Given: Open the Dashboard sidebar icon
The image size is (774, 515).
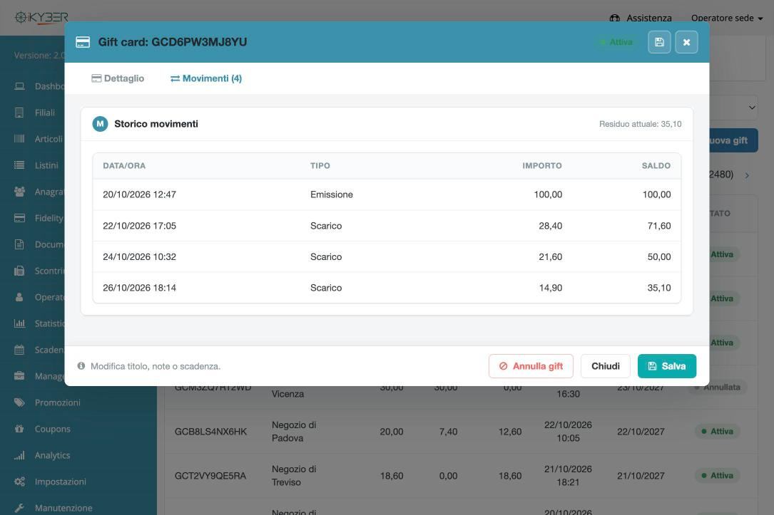Looking at the screenshot, I should [19, 86].
